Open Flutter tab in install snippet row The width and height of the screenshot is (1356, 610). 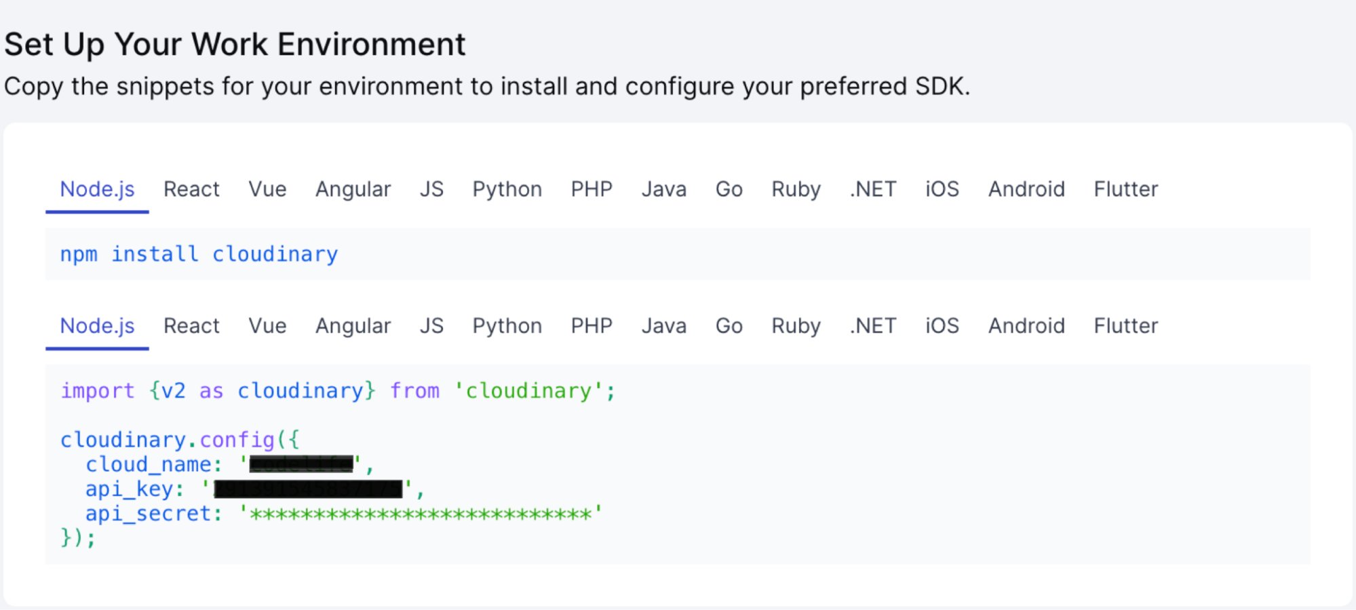coord(1126,189)
